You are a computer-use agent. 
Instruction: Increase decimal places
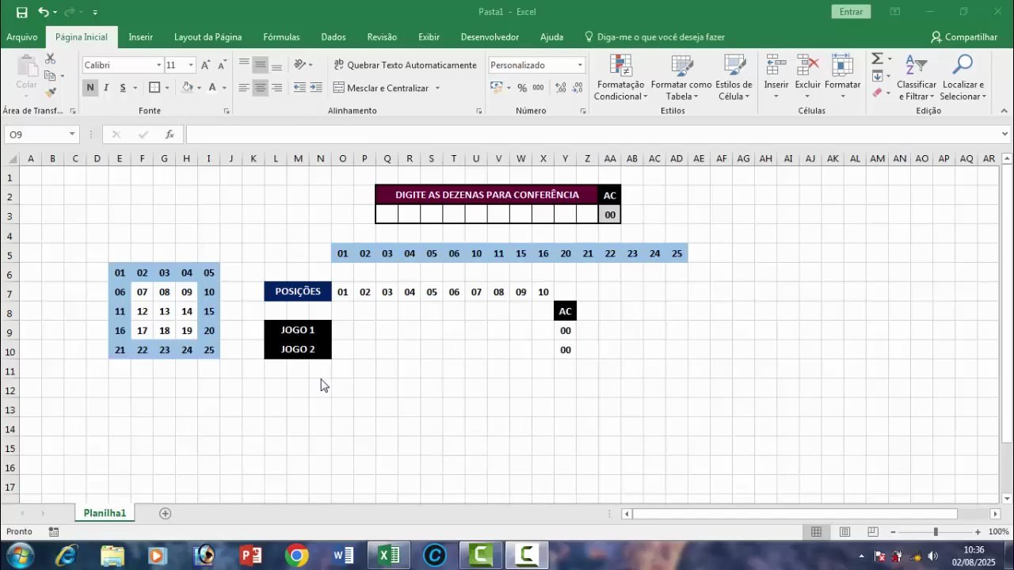(x=561, y=88)
